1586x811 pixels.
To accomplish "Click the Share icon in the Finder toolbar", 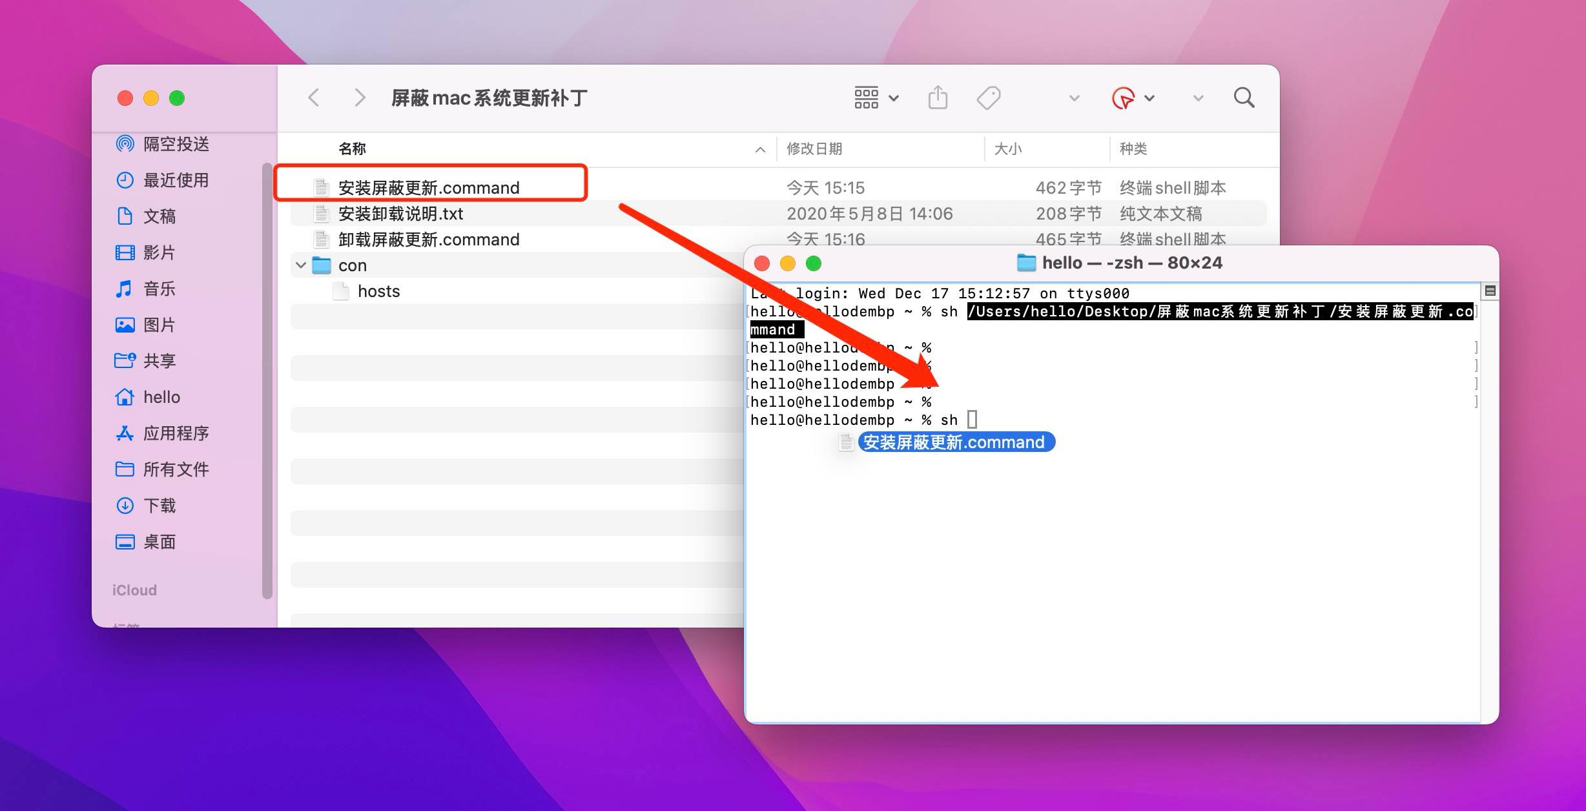I will point(938,97).
